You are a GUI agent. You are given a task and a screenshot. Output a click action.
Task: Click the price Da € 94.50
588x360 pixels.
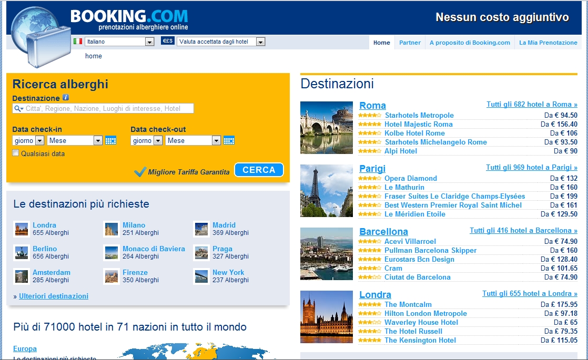pos(561,116)
